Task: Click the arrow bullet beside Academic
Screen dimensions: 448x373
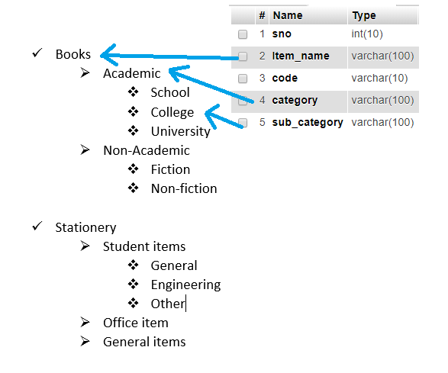Action: click(85, 72)
